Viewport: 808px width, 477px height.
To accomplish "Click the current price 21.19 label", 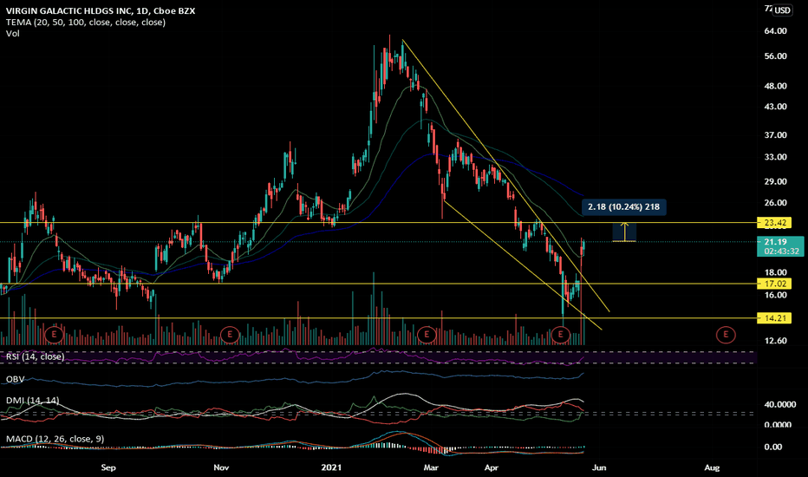I will click(775, 242).
